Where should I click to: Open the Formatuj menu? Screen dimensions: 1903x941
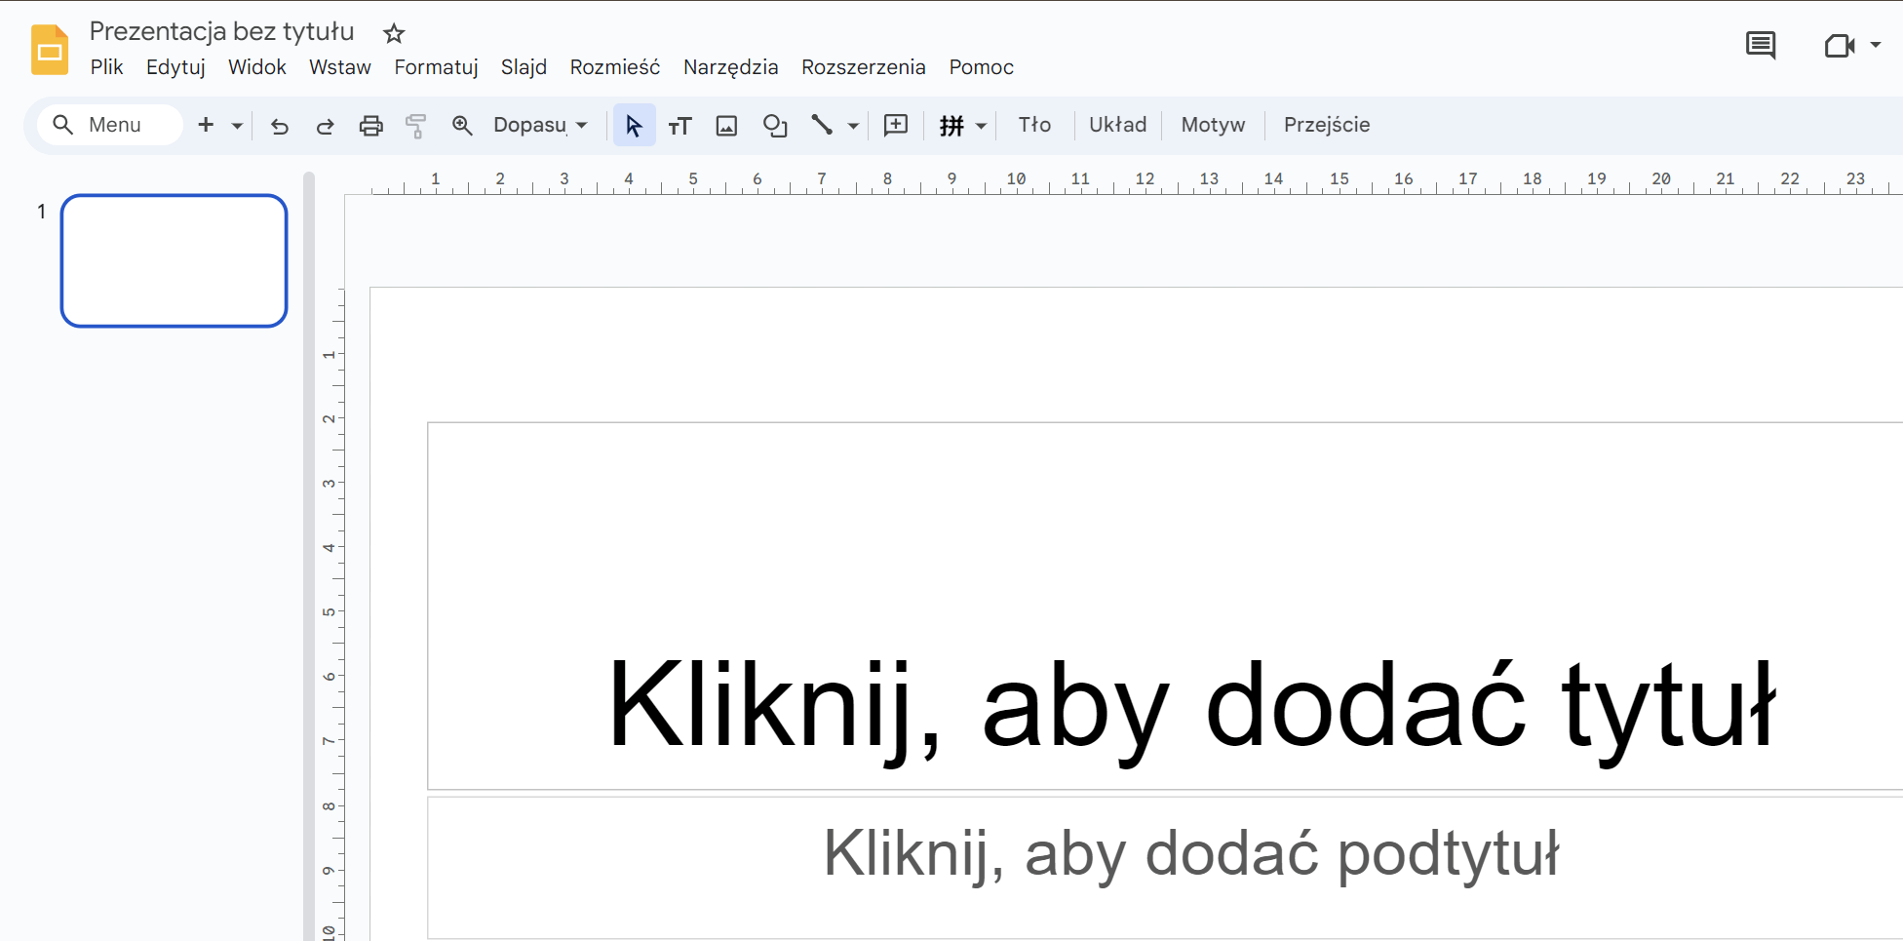(x=436, y=67)
